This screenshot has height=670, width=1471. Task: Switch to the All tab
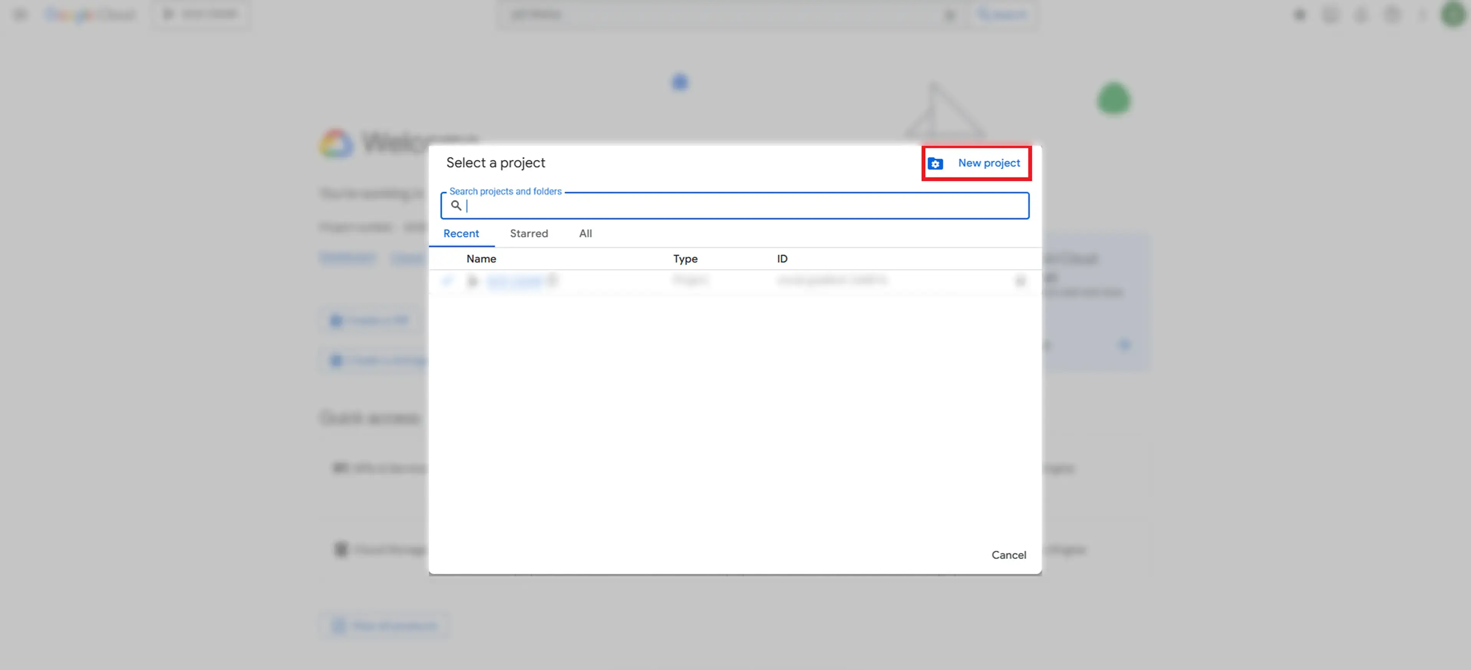585,234
